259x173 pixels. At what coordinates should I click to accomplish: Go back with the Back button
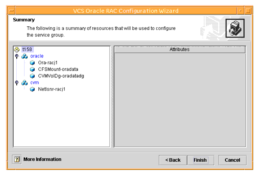pyautogui.click(x=173, y=160)
